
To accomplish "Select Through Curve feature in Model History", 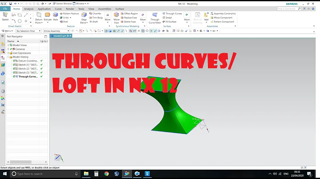I will pyautogui.click(x=28, y=77).
